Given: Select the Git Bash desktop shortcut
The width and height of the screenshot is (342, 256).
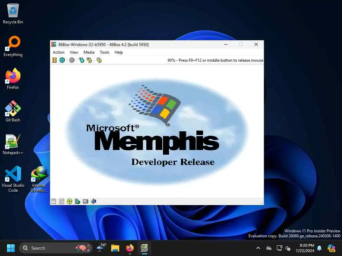Looking at the screenshot, I should [x=13, y=111].
